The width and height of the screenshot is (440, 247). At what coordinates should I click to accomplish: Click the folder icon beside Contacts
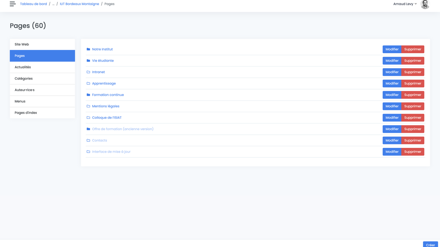tap(88, 140)
